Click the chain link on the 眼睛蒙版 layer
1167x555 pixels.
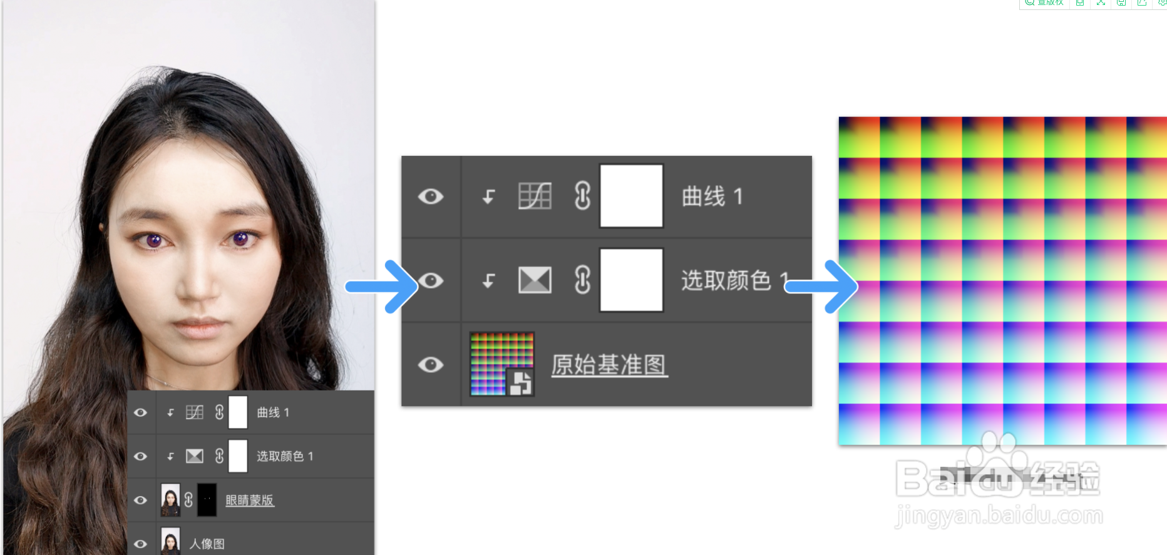pyautogui.click(x=188, y=500)
